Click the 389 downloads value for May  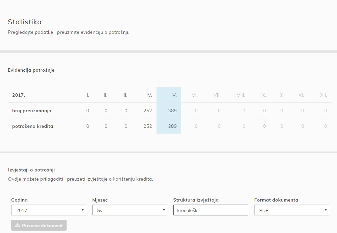point(172,111)
